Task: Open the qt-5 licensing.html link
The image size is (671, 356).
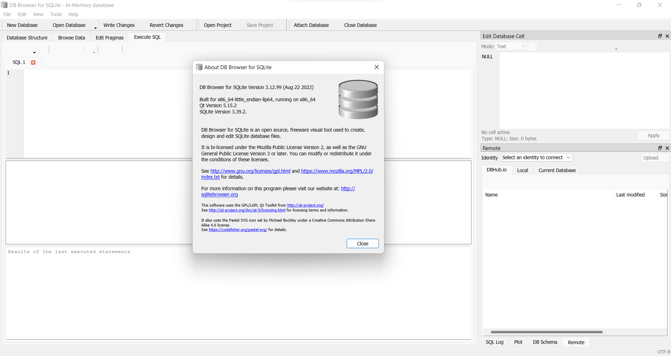Action: pyautogui.click(x=247, y=210)
